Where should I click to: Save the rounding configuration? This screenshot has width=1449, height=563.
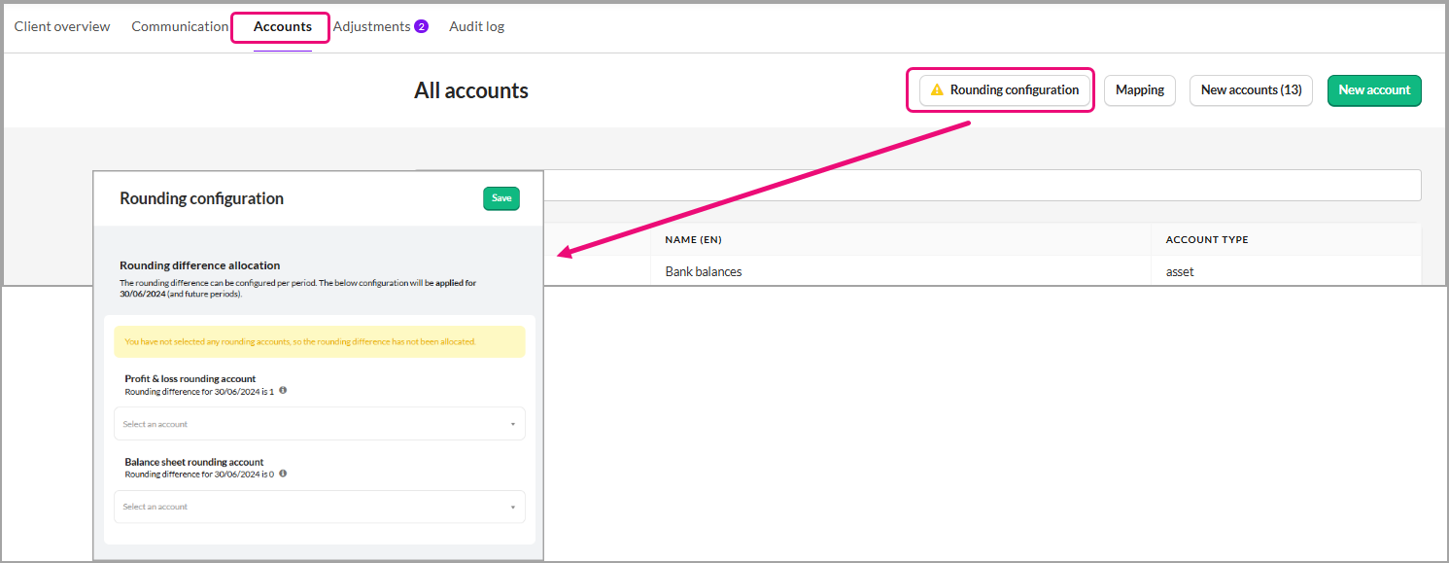500,197
